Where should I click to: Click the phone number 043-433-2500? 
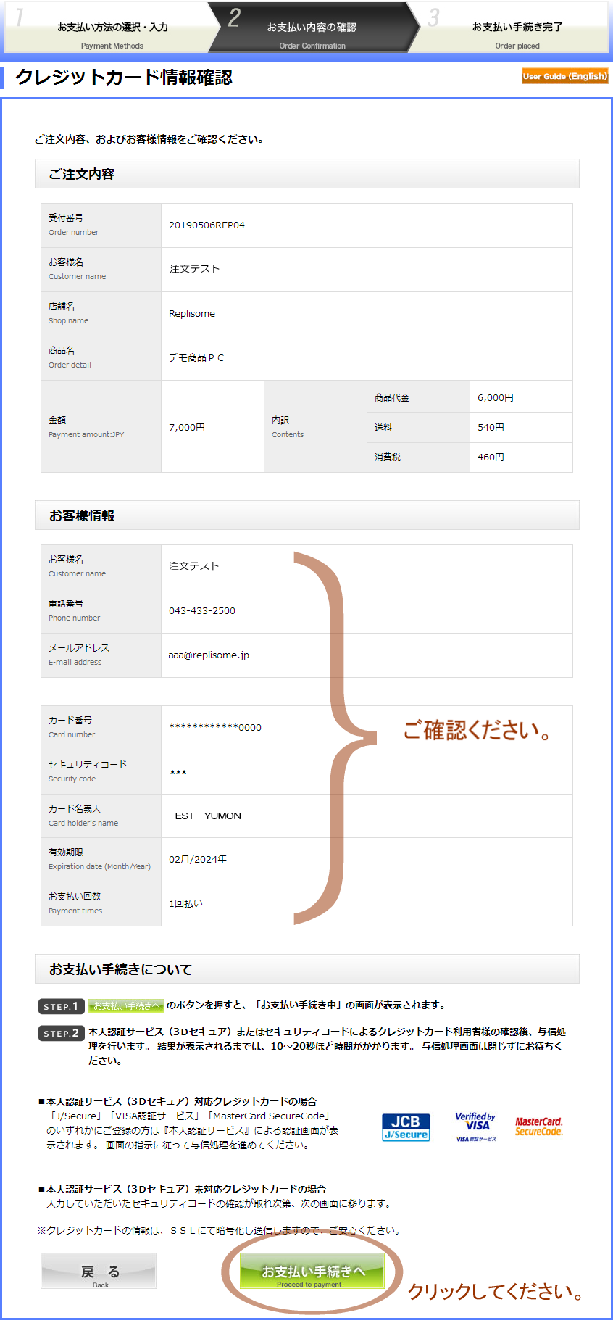click(x=202, y=611)
